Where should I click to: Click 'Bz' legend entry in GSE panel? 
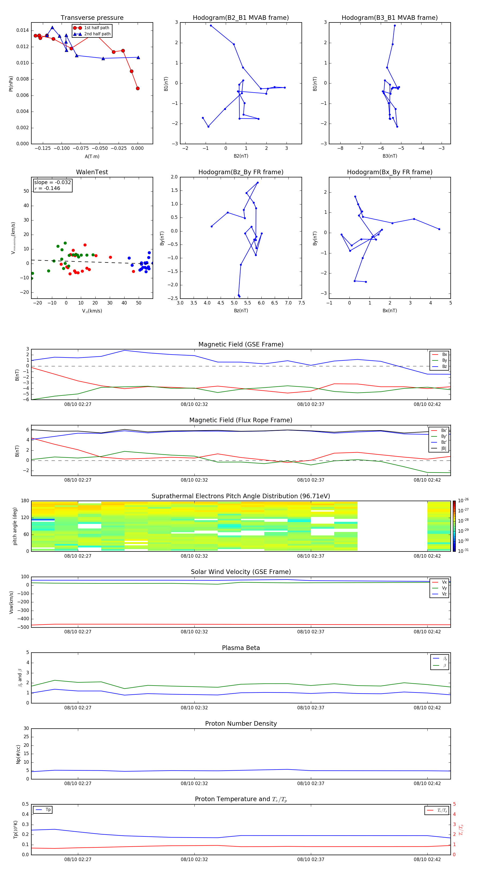439,366
